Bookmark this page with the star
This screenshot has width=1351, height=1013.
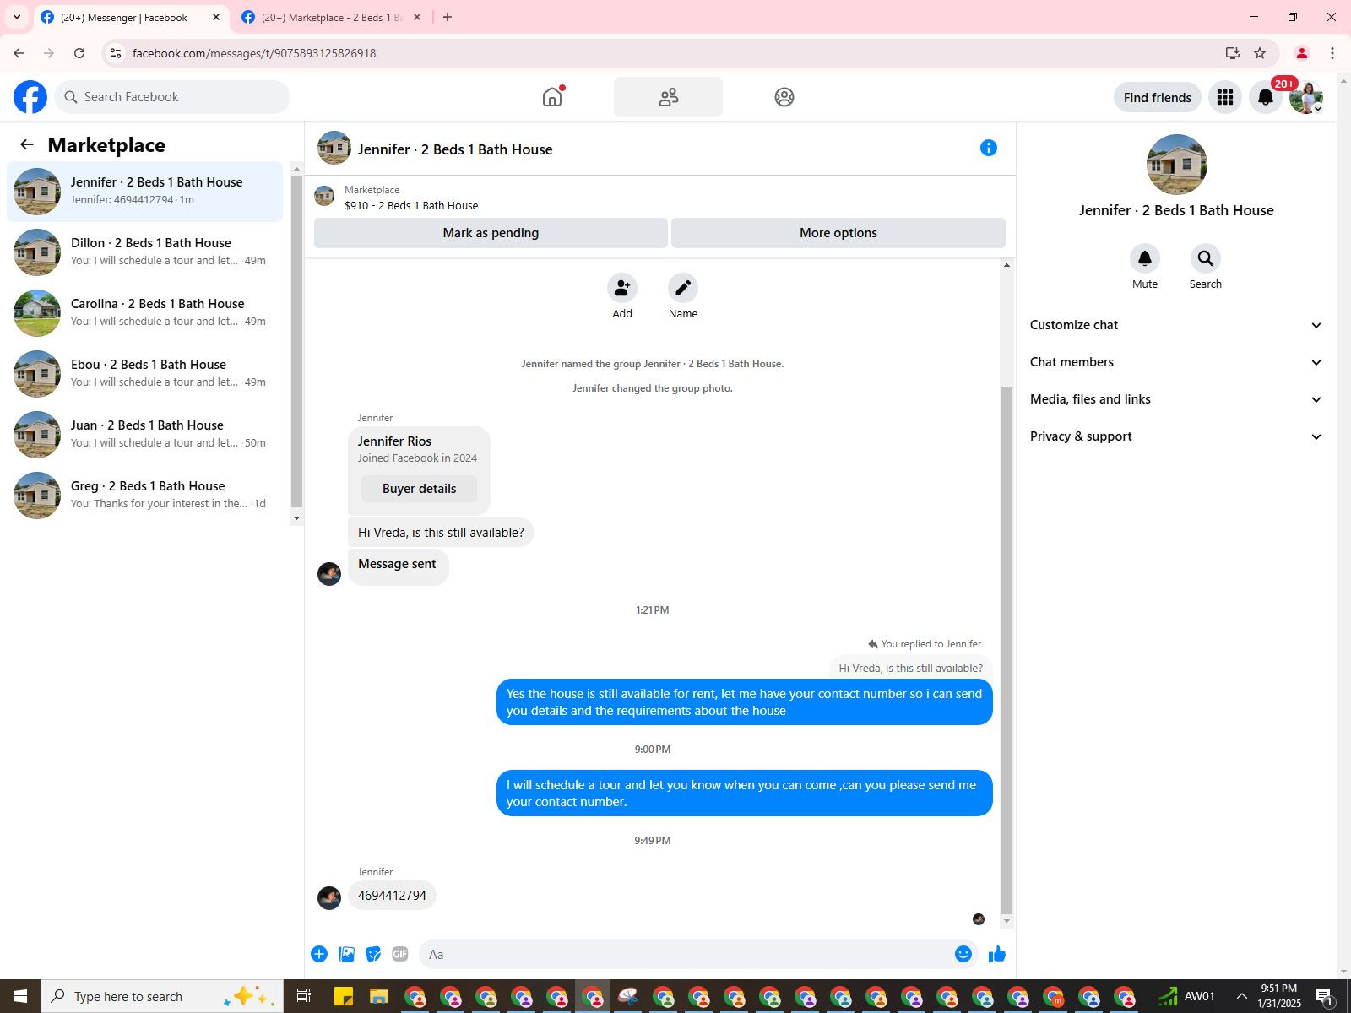pyautogui.click(x=1260, y=53)
